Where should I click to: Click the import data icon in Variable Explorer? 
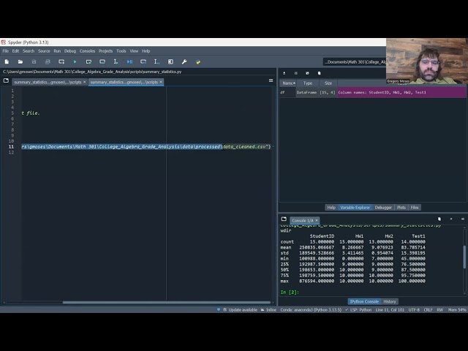pos(284,73)
